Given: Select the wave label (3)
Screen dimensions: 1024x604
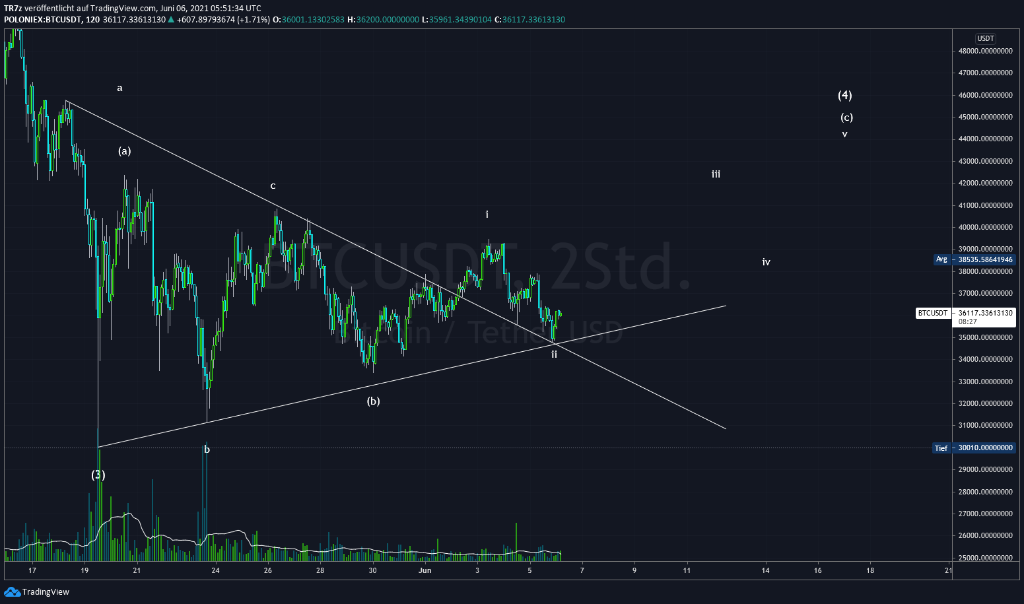Looking at the screenshot, I should 98,475.
